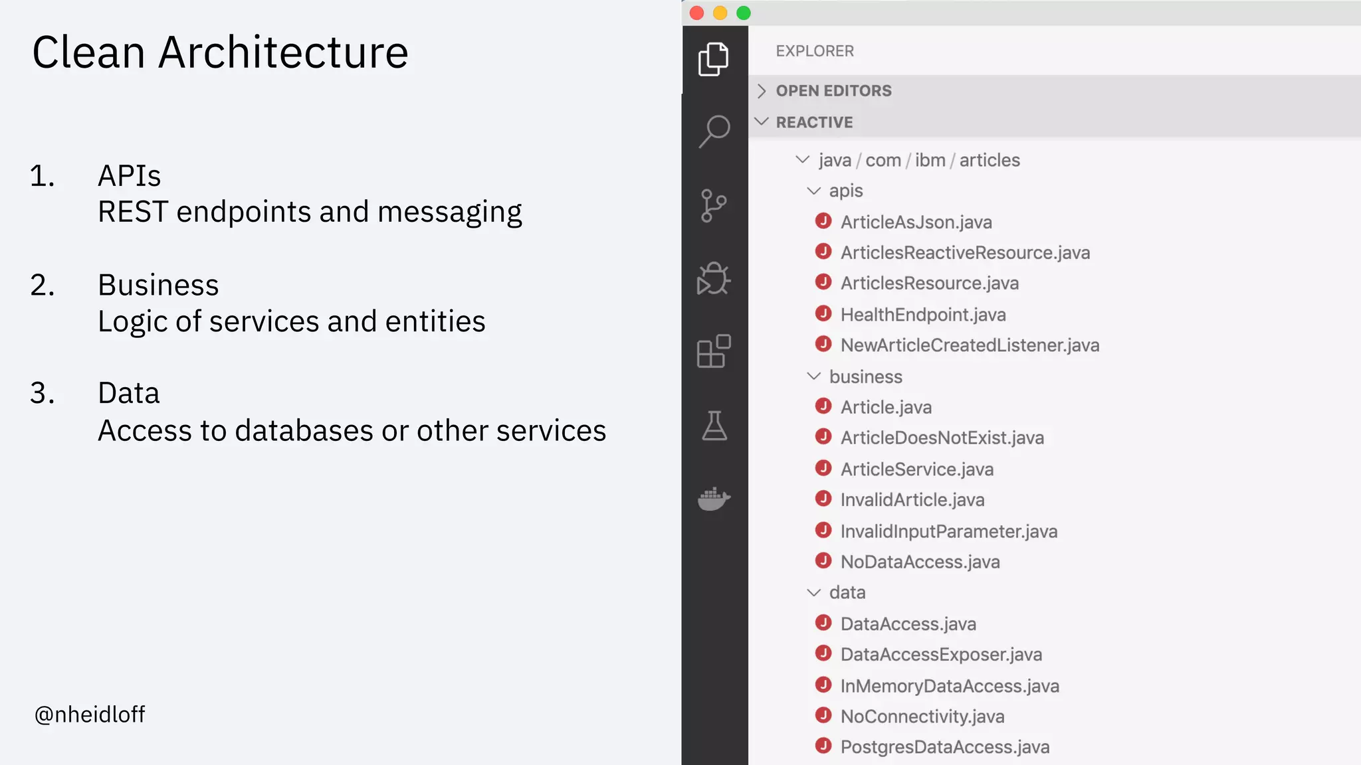Open the Search view icon
The width and height of the screenshot is (1361, 765).
714,131
